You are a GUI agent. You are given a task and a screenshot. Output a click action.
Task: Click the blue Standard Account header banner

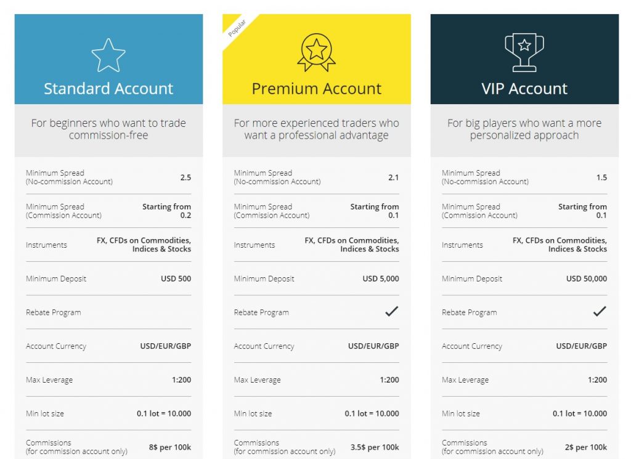pos(108,59)
